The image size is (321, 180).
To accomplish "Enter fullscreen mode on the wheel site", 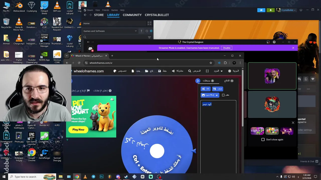I will point(207,71).
